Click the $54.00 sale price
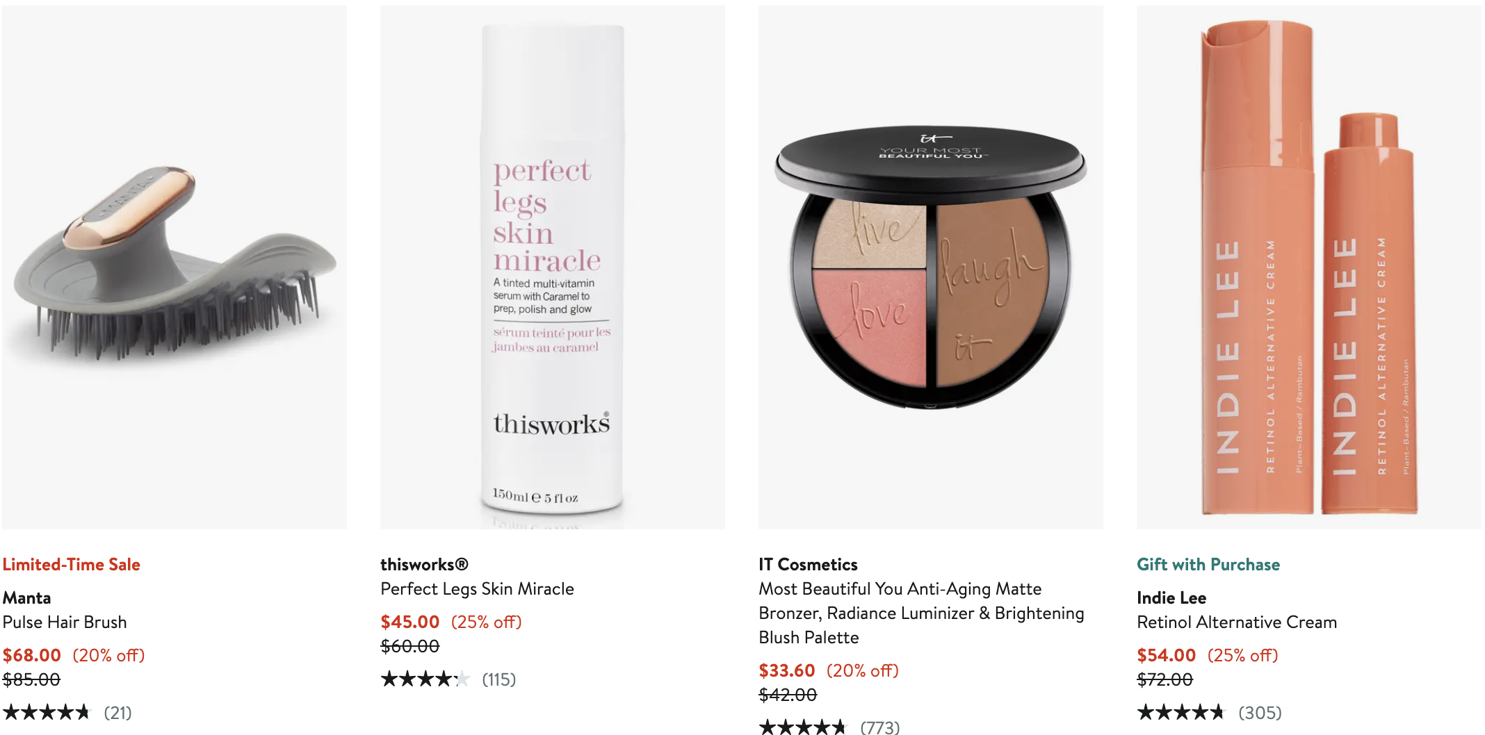Screen dimensions: 1485x735 click(x=1167, y=656)
